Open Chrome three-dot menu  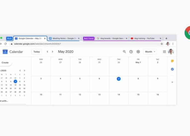point(173,44)
